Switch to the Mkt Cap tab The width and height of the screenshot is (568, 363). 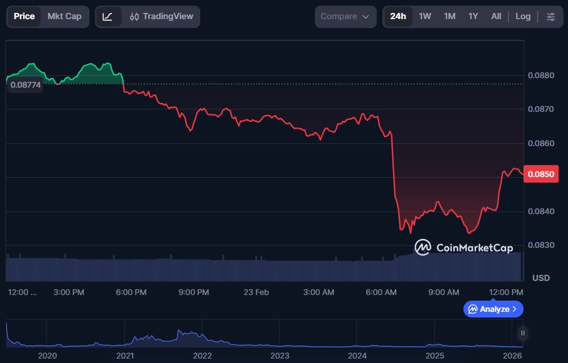(x=64, y=16)
